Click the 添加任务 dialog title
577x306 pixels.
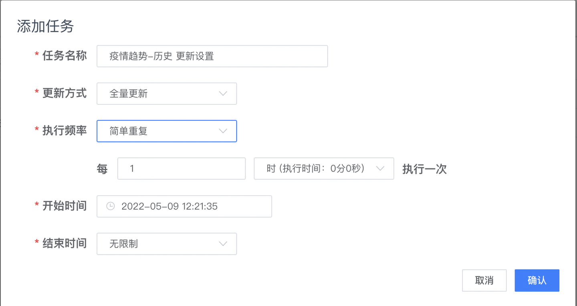click(45, 26)
